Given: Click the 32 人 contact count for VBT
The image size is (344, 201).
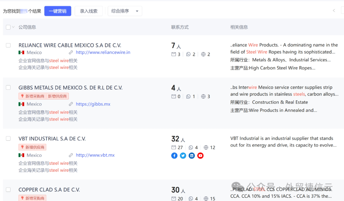Looking at the screenshot, I should pyautogui.click(x=178, y=139).
